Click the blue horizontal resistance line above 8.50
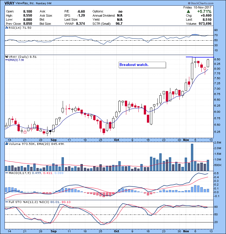The image size is (226, 234). (x=200, y=57)
